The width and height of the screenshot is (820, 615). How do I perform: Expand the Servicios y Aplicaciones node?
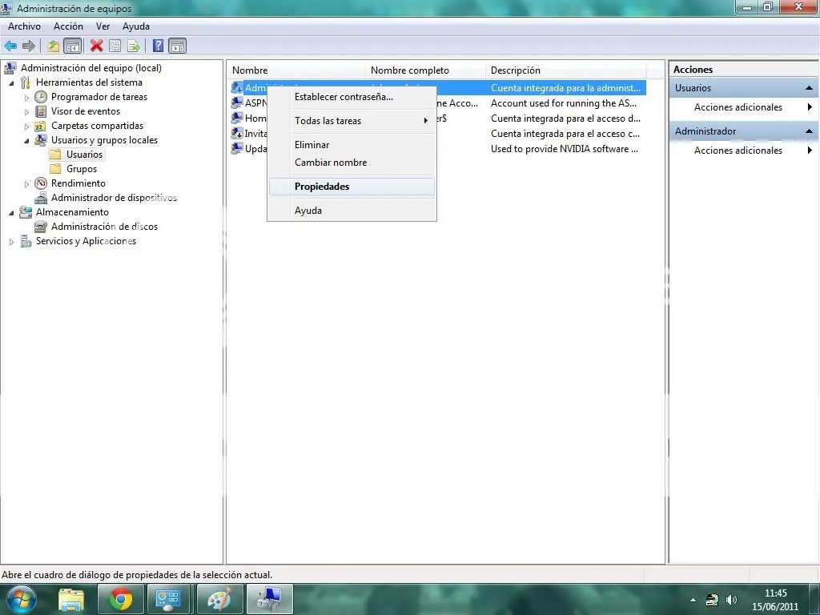click(x=11, y=242)
